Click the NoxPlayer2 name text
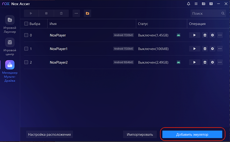 pyautogui.click(x=59, y=62)
